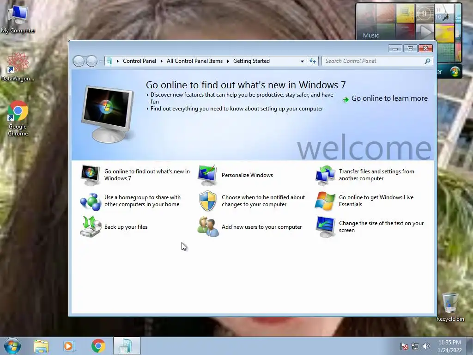This screenshot has height=355, width=473.
Task: Click the magnifier search icon
Action: click(427, 61)
